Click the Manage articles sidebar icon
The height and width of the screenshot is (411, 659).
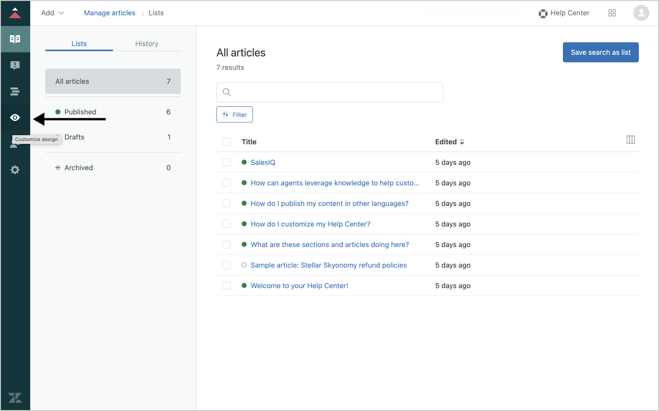(x=15, y=39)
